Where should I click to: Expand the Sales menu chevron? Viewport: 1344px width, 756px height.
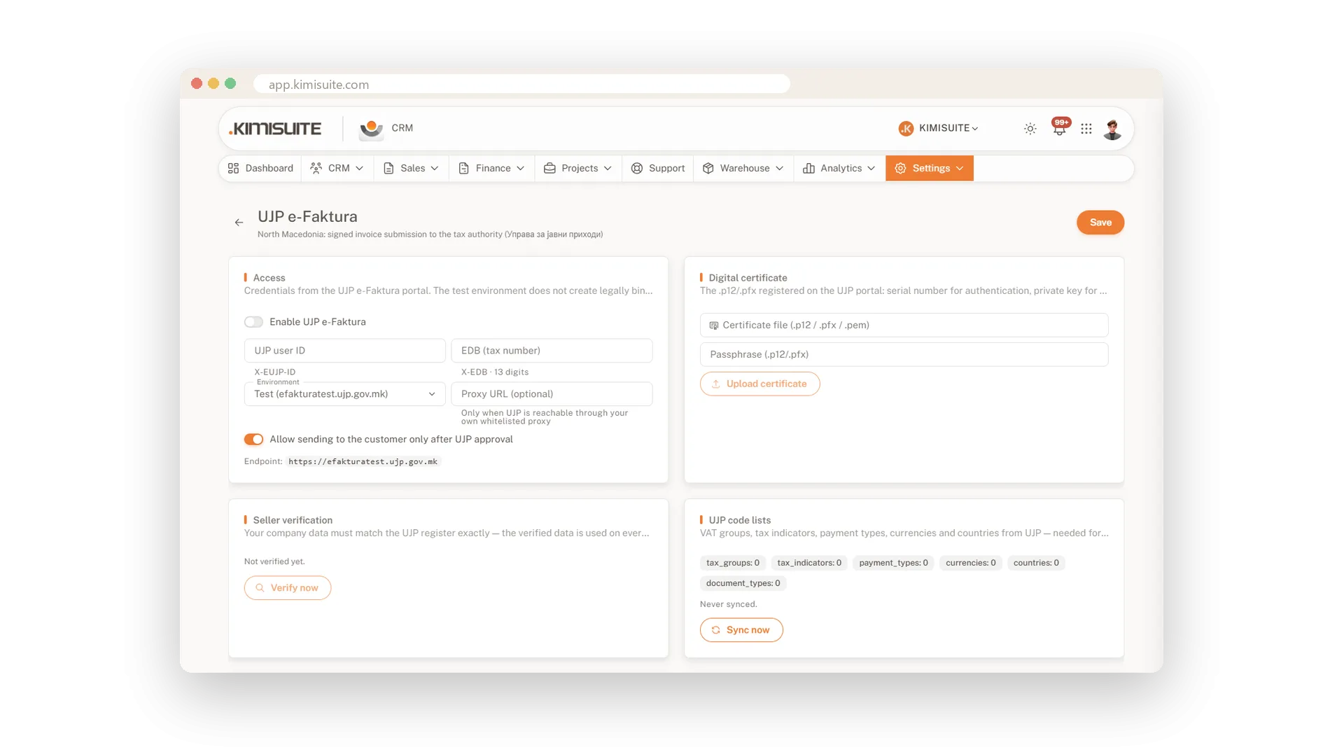(x=435, y=169)
